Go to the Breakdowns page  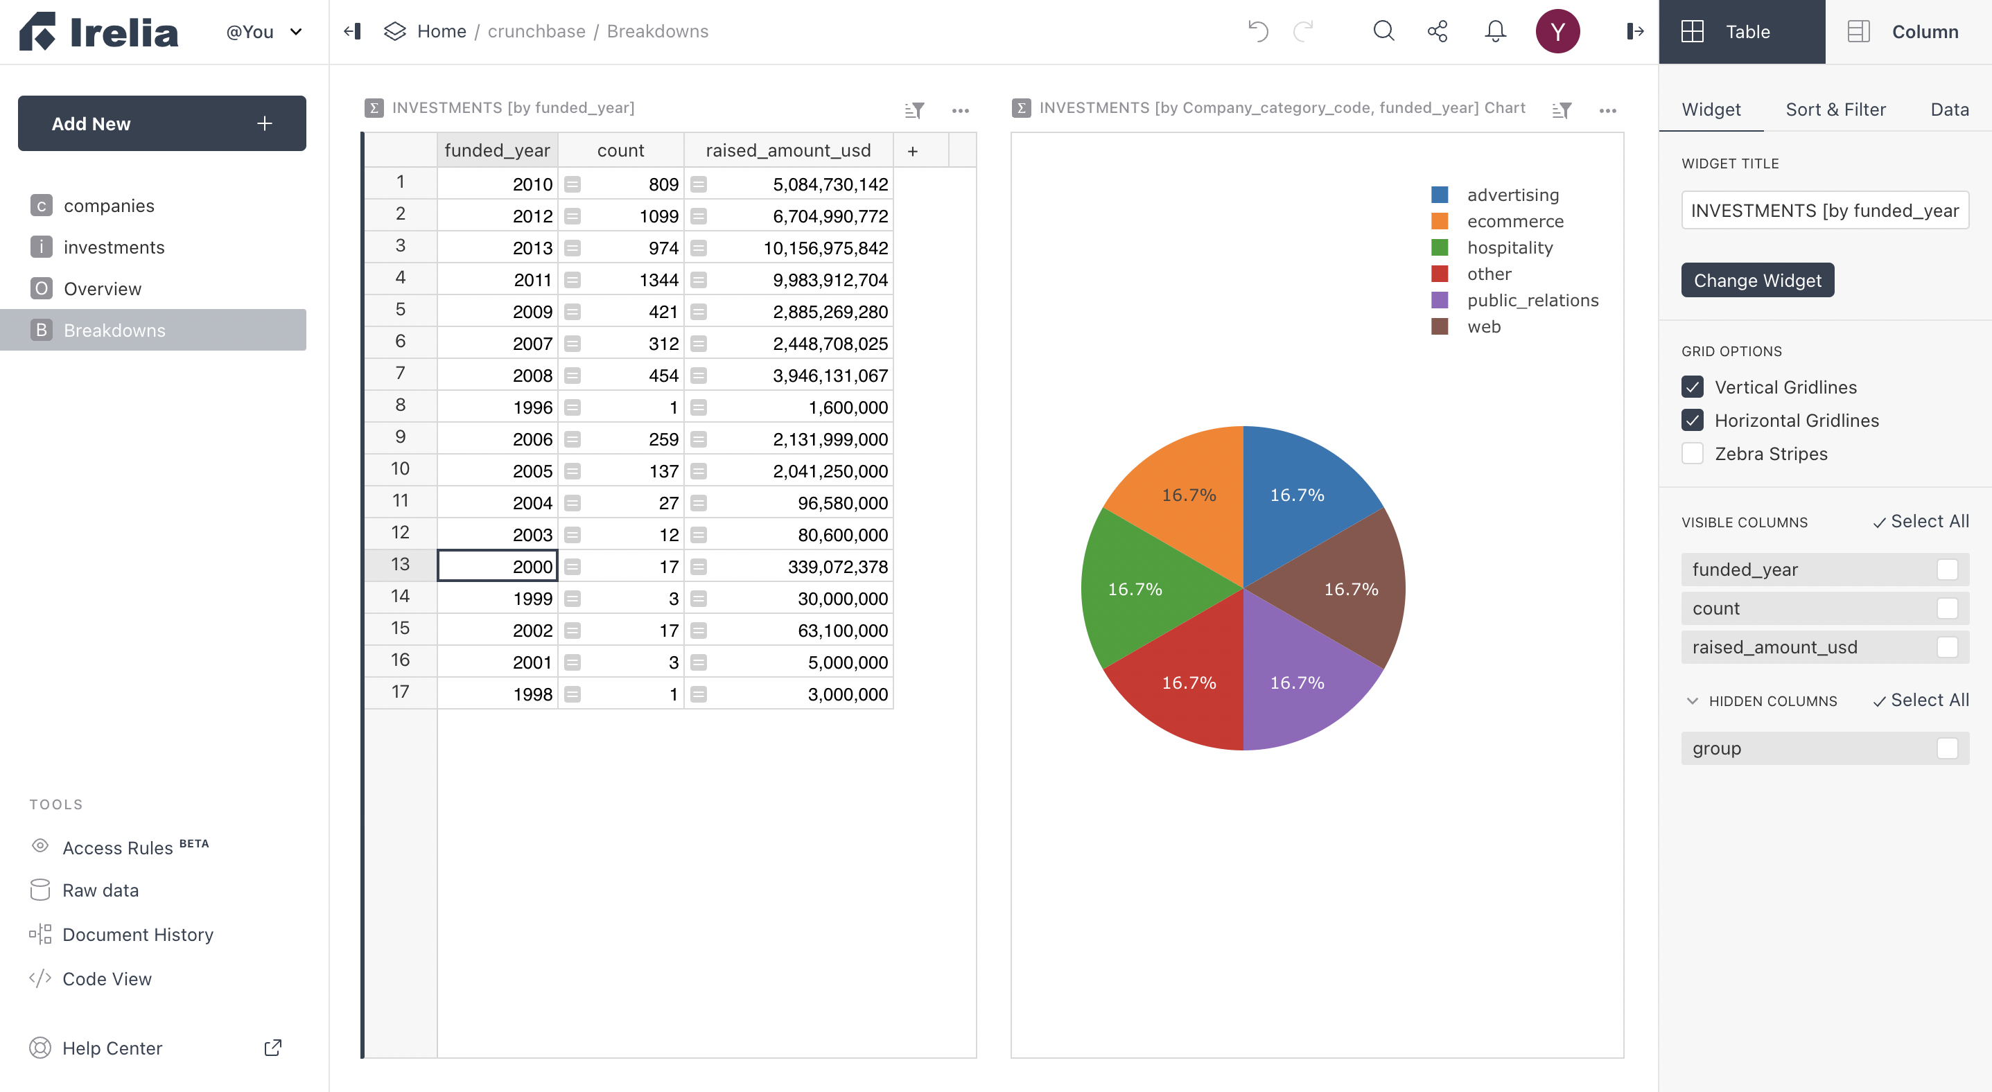tap(153, 330)
